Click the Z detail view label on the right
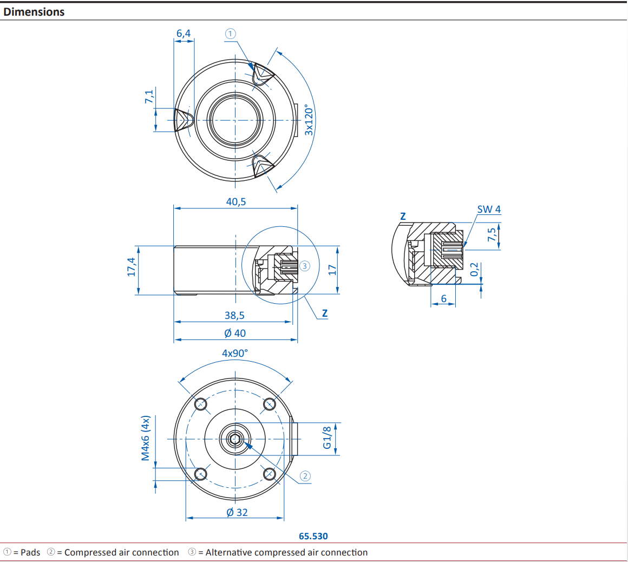This screenshot has width=628, height=562. click(x=402, y=215)
